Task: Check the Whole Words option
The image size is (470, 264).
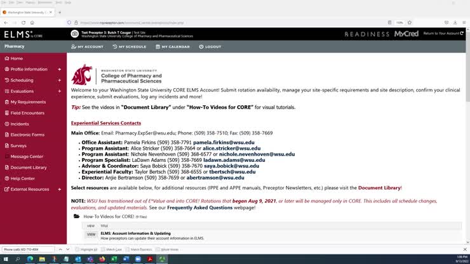Action: point(159,249)
